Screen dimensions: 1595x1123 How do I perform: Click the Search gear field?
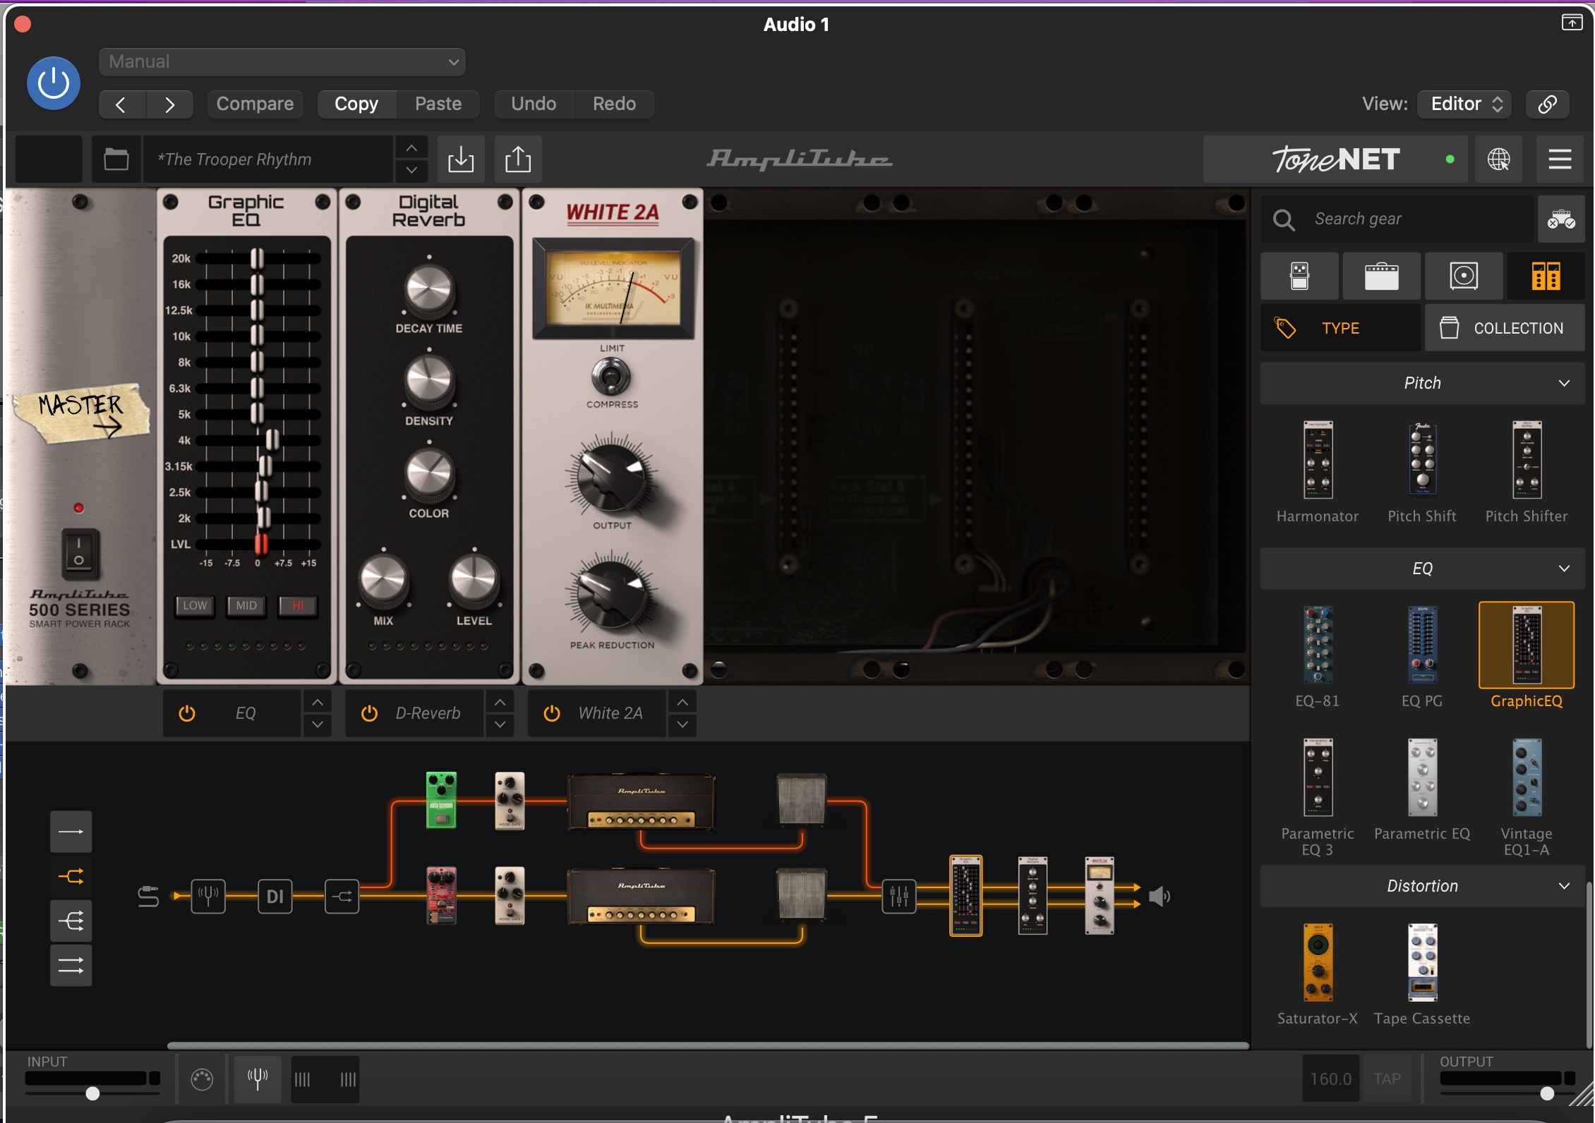(x=1397, y=219)
